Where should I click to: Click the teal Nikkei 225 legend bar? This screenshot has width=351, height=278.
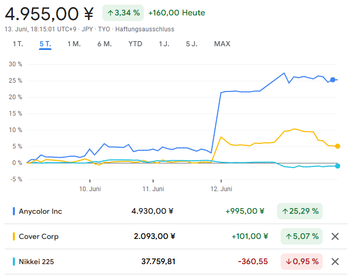(14, 262)
